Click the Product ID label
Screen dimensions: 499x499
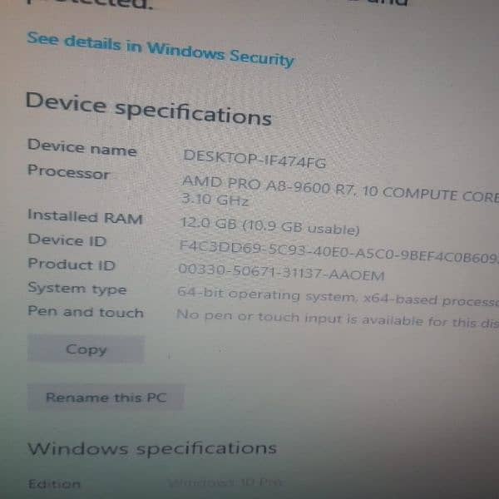(x=71, y=264)
